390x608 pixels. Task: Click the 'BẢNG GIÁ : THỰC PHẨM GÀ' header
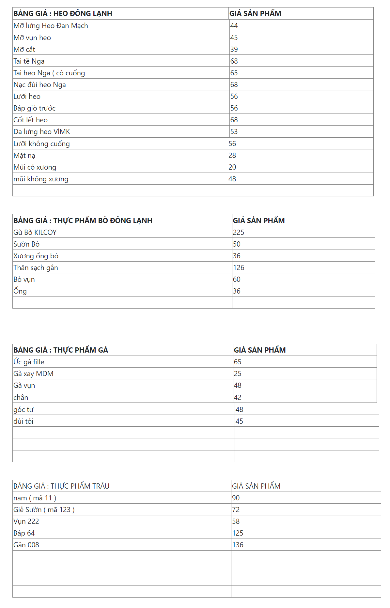(61, 350)
